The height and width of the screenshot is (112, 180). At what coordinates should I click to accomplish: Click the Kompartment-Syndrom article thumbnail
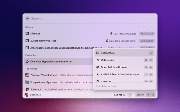coord(27,82)
